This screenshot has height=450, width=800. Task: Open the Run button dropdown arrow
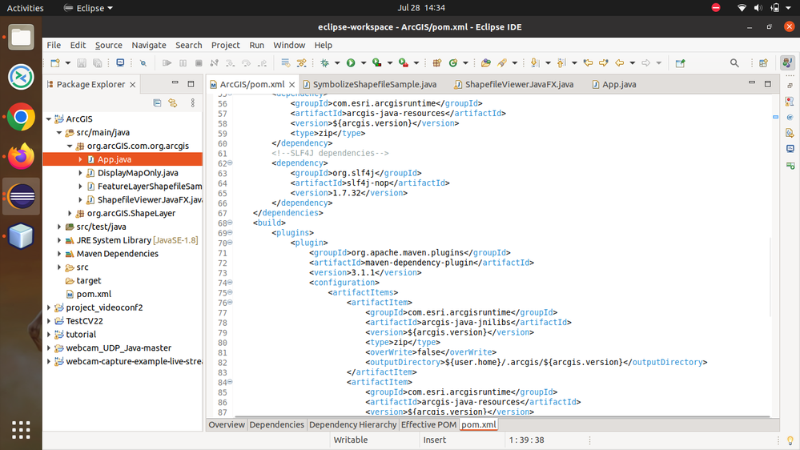click(362, 63)
